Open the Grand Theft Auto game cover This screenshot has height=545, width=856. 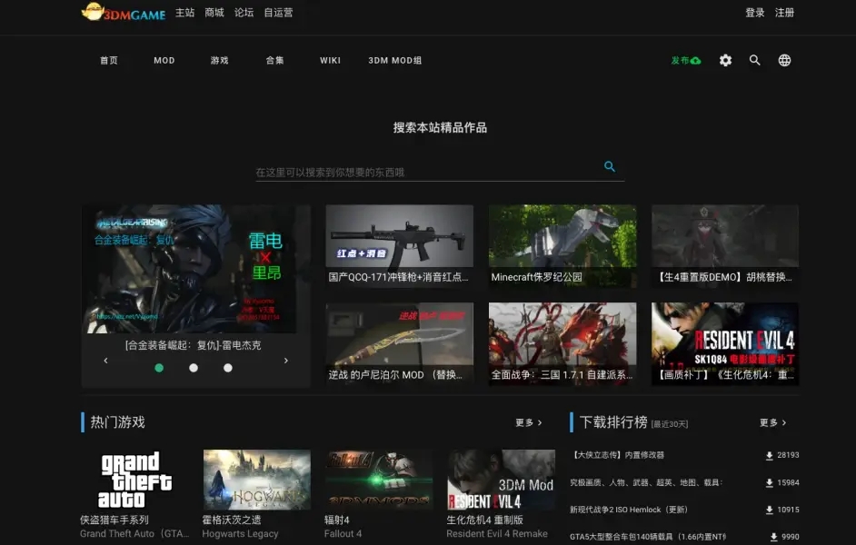[x=134, y=481]
